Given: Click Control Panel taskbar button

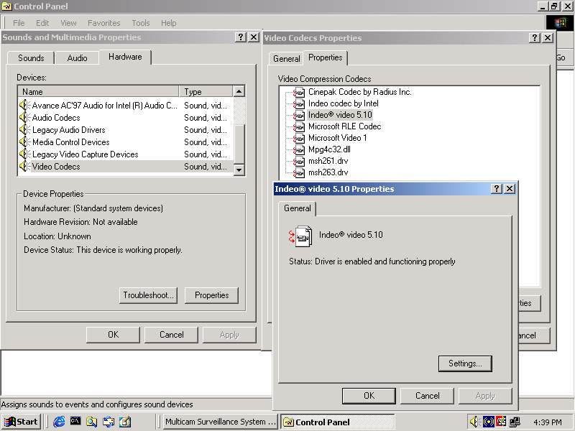Looking at the screenshot, I should click(337, 422).
